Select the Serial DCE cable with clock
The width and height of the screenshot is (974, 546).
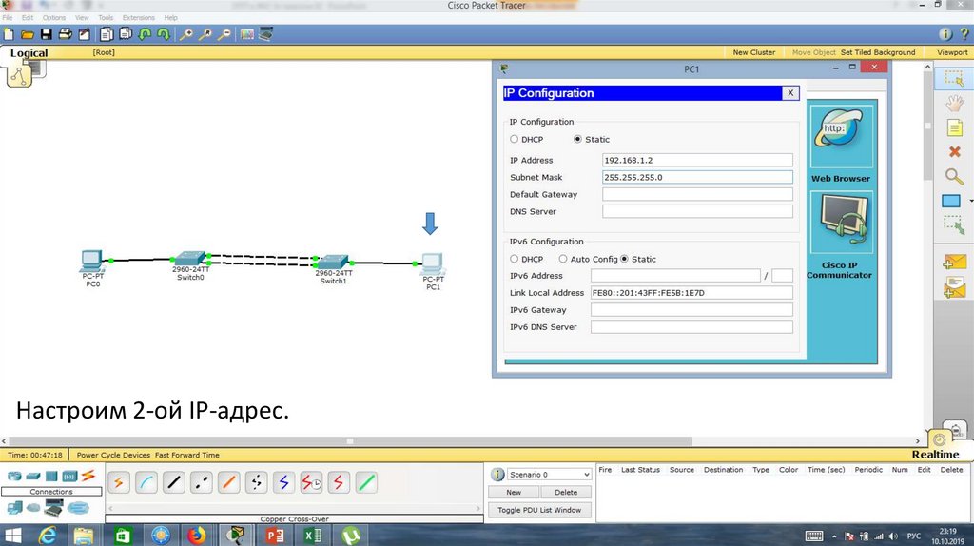click(x=311, y=482)
